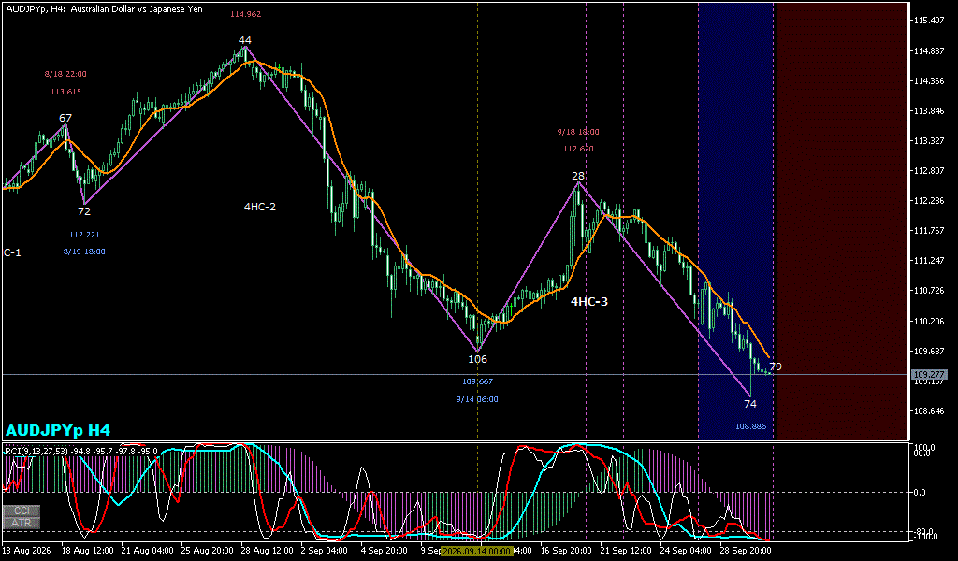
Task: Click the ATR indicator button
Action: pos(22,523)
